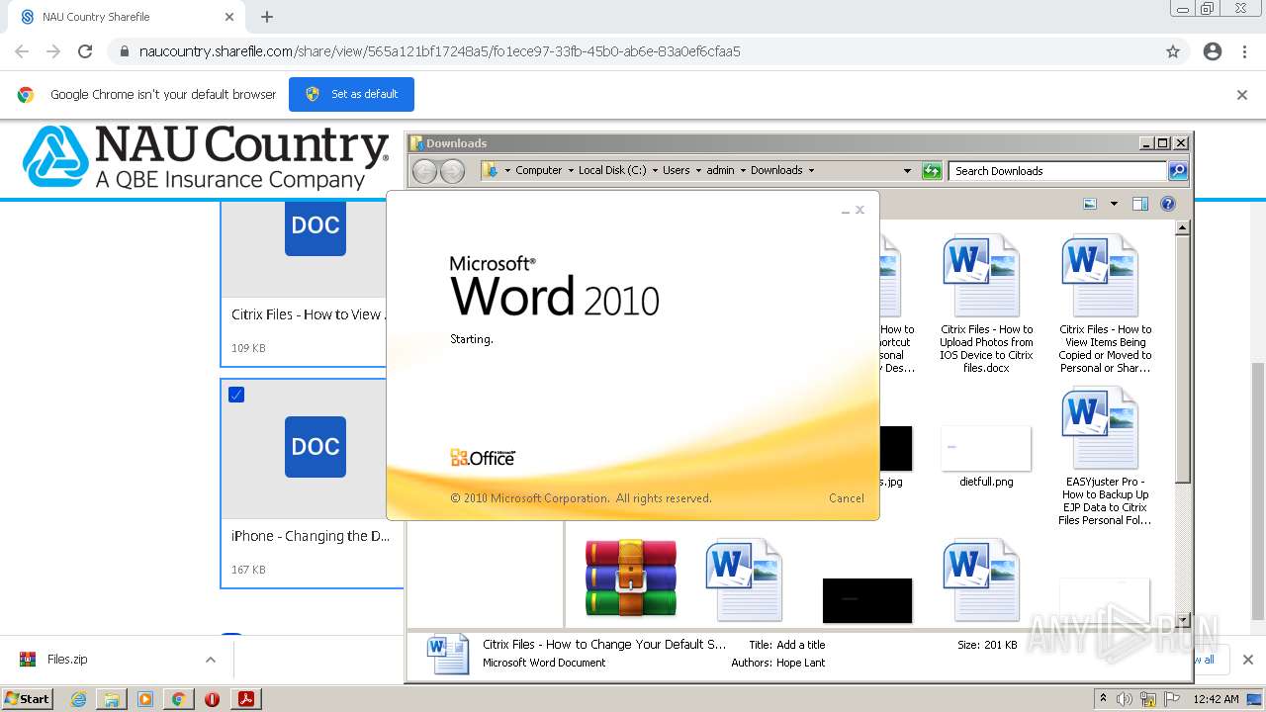Dismiss the default browser notification bar
This screenshot has height=712, width=1266.
1242,95
